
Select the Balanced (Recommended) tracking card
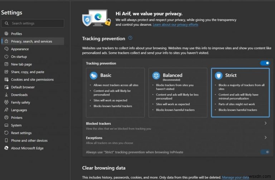[x=178, y=93]
